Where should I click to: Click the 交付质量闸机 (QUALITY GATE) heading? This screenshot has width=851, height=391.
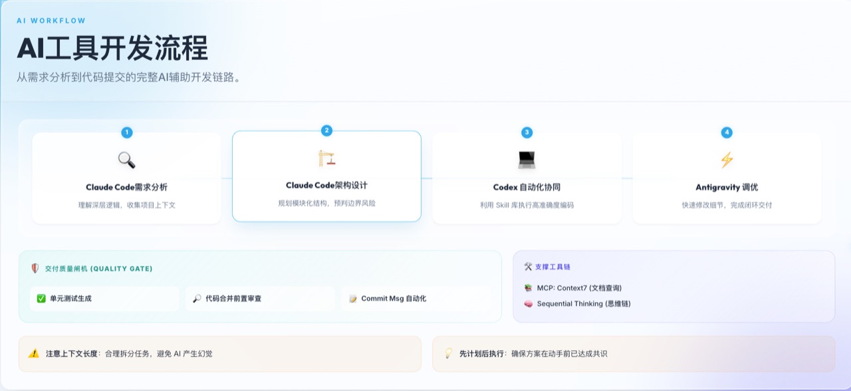tap(98, 269)
